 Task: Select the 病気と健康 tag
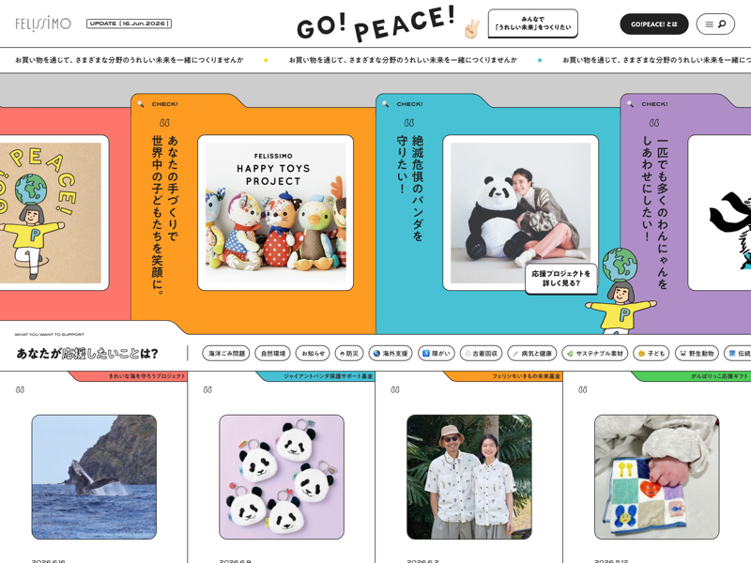532,354
